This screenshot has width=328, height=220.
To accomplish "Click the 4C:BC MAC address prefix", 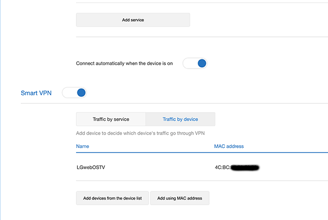I will [x=222, y=167].
